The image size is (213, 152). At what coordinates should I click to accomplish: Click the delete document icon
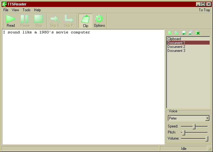click(198, 33)
